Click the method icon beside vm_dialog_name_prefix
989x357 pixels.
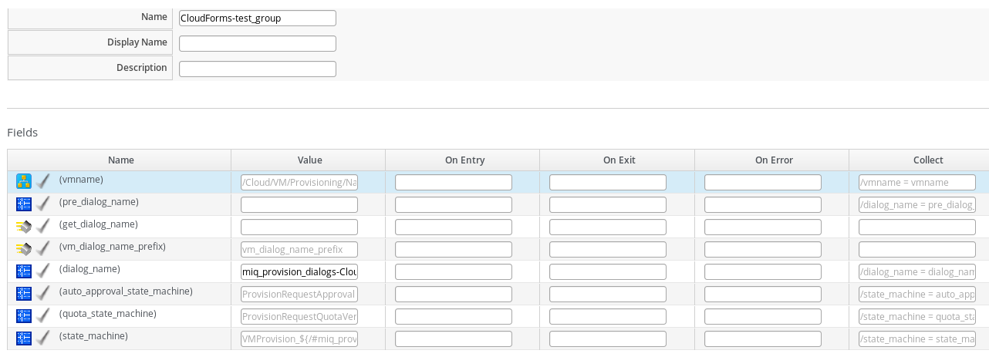(24, 249)
